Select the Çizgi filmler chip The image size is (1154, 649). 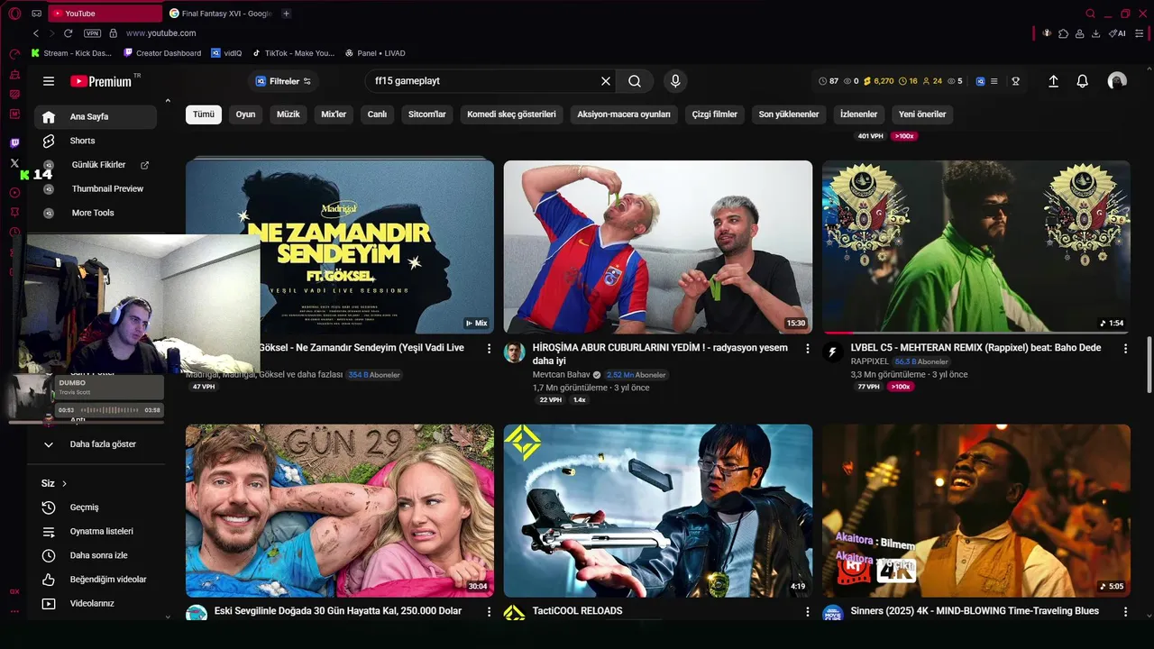coord(715,114)
